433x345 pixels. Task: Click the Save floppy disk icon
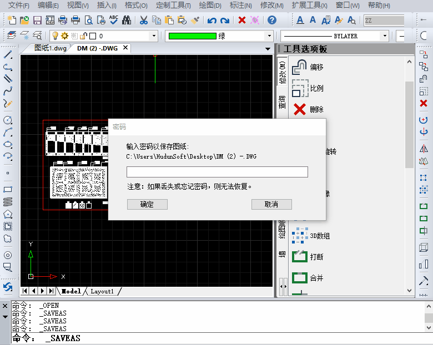coord(37,20)
